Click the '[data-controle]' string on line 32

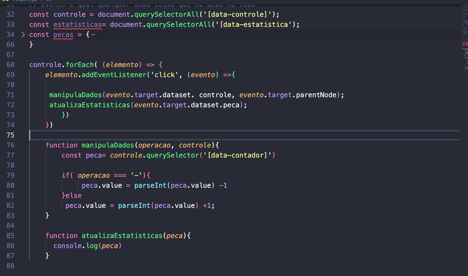tap(237, 15)
